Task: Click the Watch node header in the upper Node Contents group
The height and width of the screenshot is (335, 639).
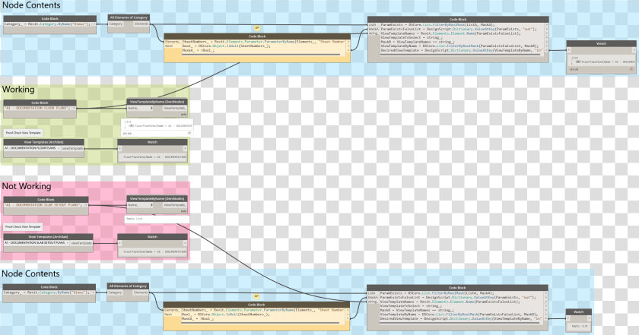Action: [601, 43]
